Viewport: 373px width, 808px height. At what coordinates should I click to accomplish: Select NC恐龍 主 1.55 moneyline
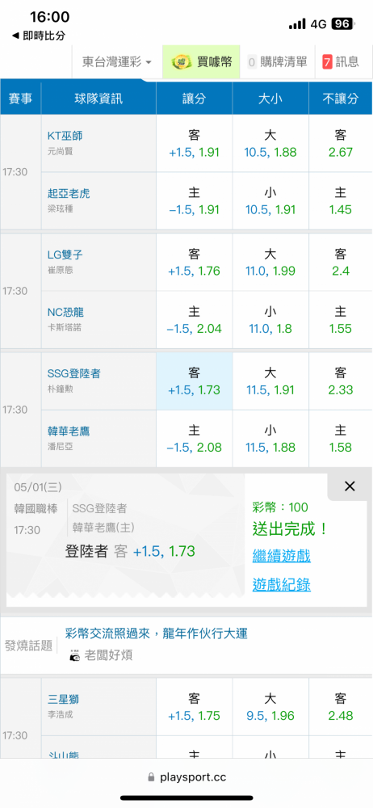(x=341, y=320)
